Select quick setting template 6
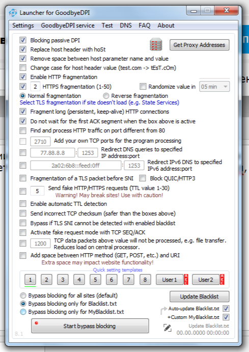249x352 pixels. pos(112,280)
